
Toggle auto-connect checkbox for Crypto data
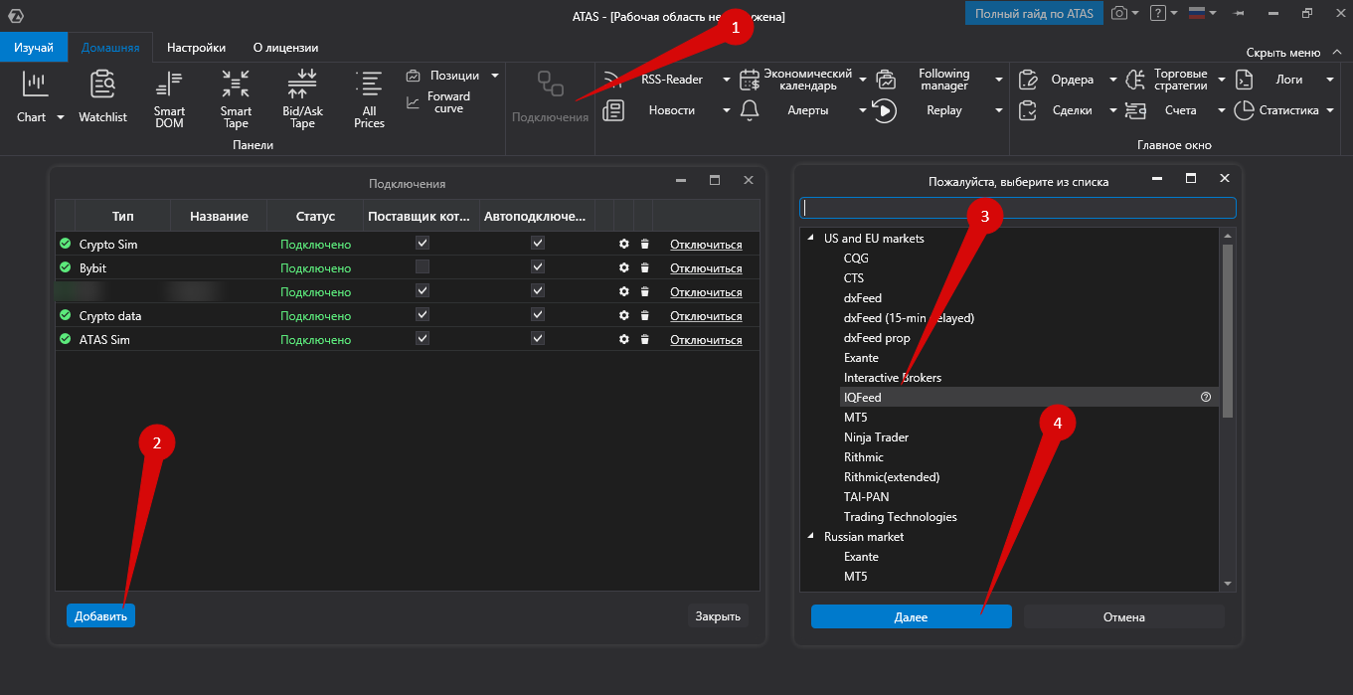tap(538, 314)
